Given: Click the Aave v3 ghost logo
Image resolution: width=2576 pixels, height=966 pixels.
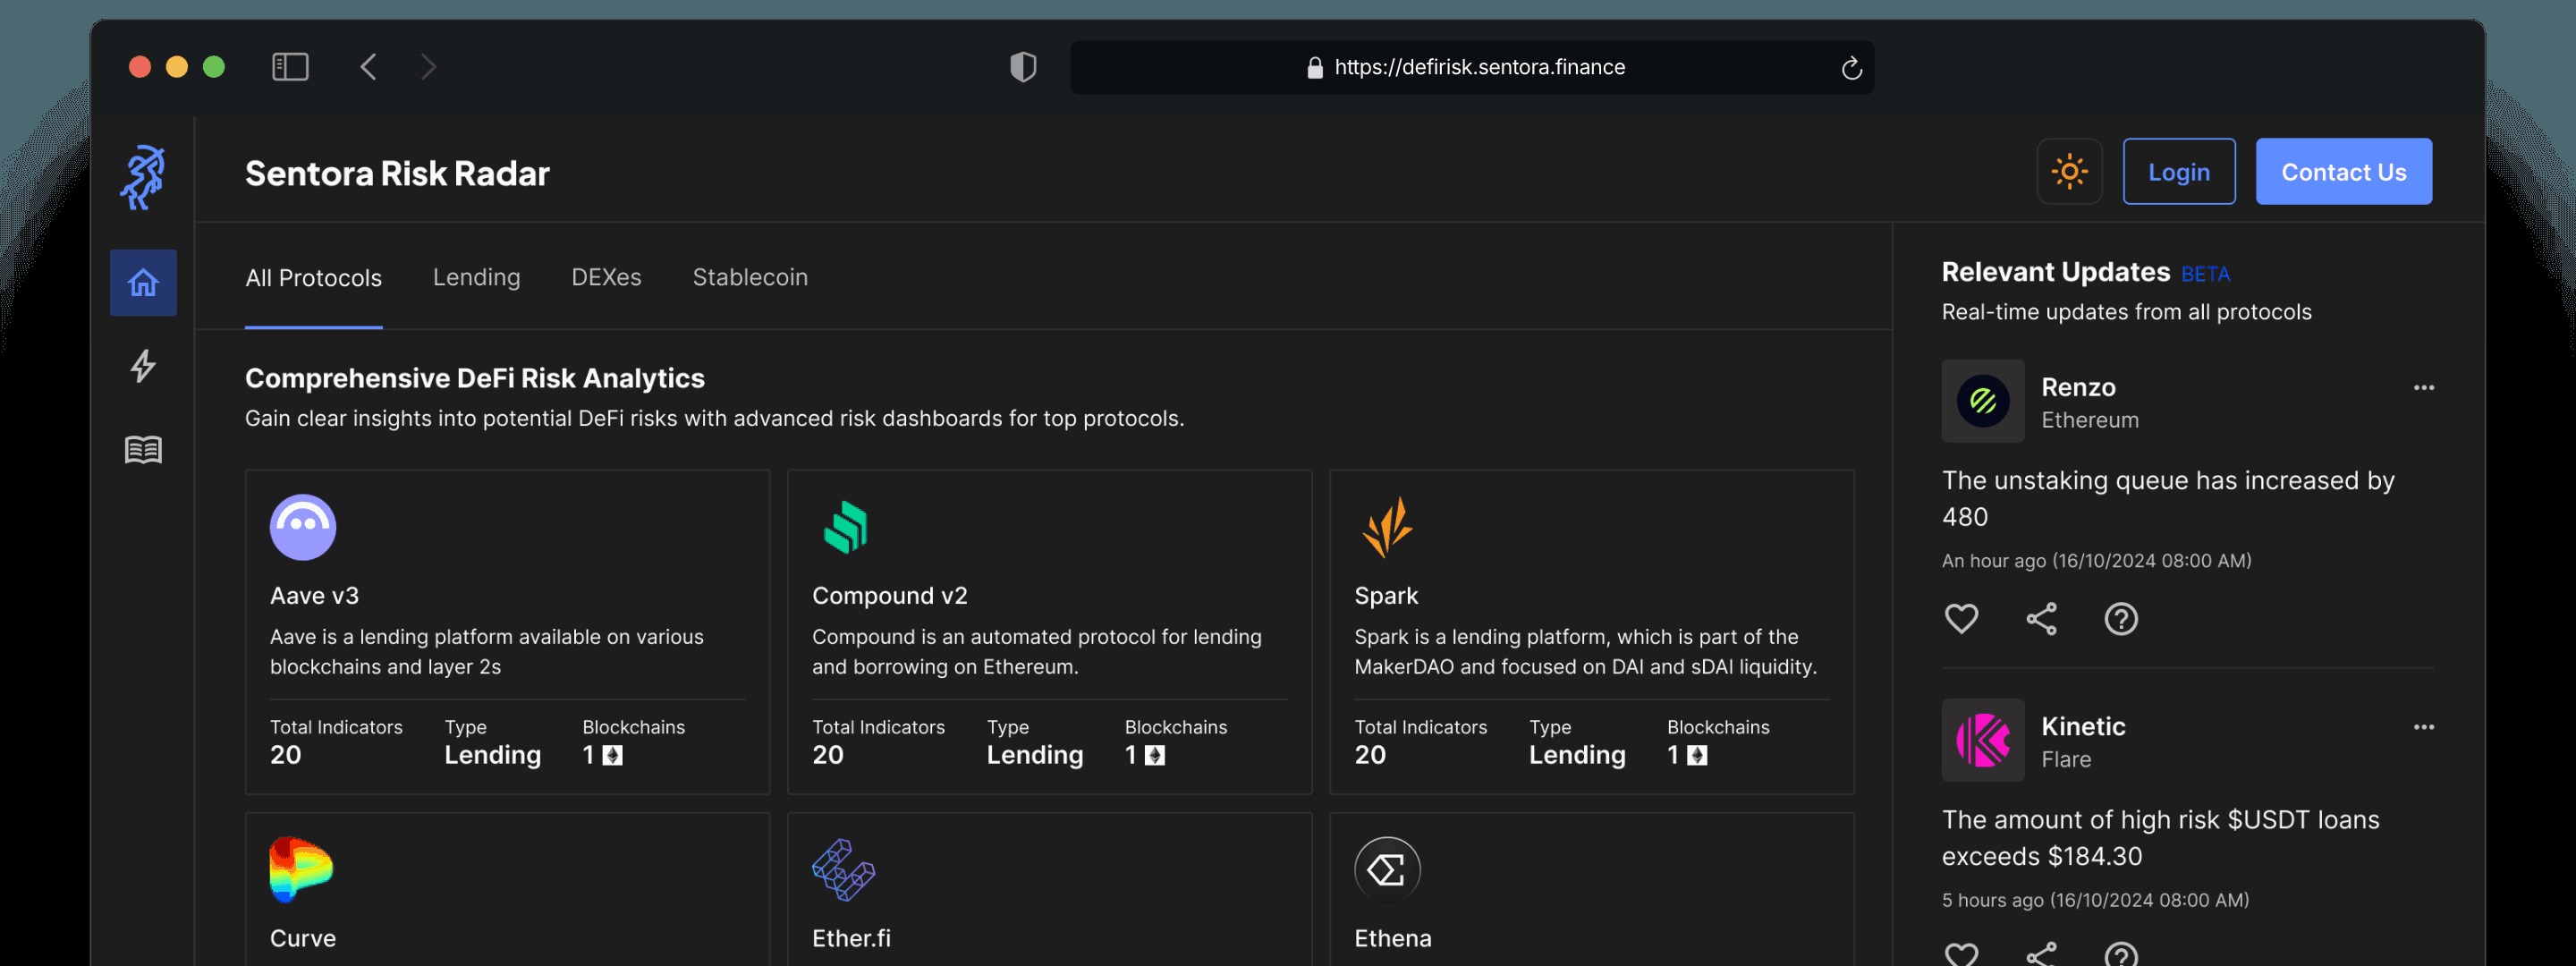Looking at the screenshot, I should pyautogui.click(x=303, y=527).
